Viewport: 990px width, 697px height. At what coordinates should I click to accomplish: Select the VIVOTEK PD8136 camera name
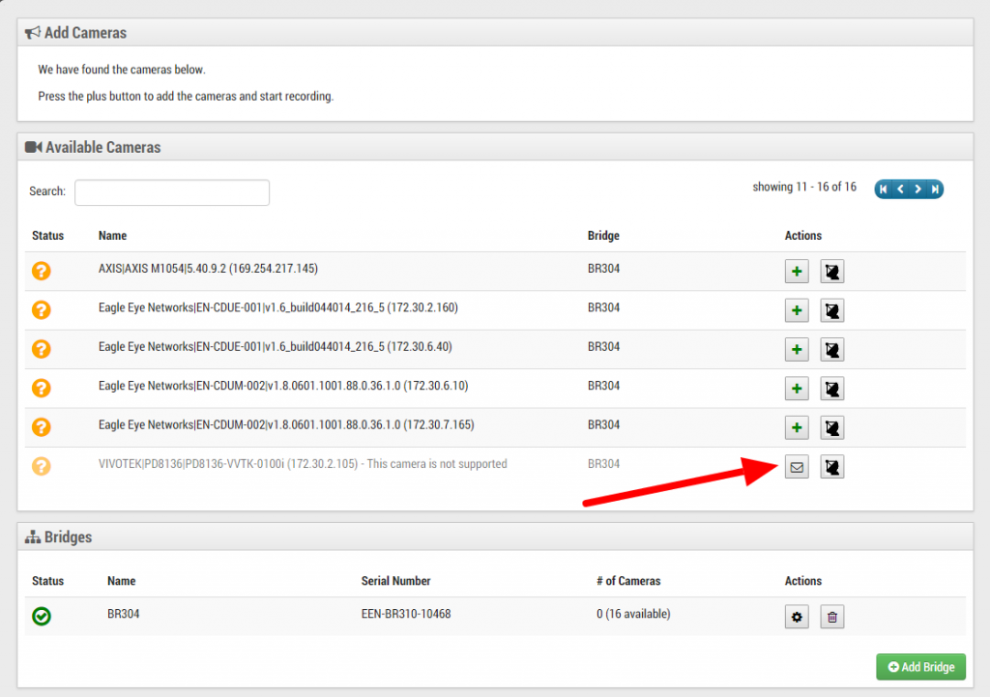[x=303, y=464]
